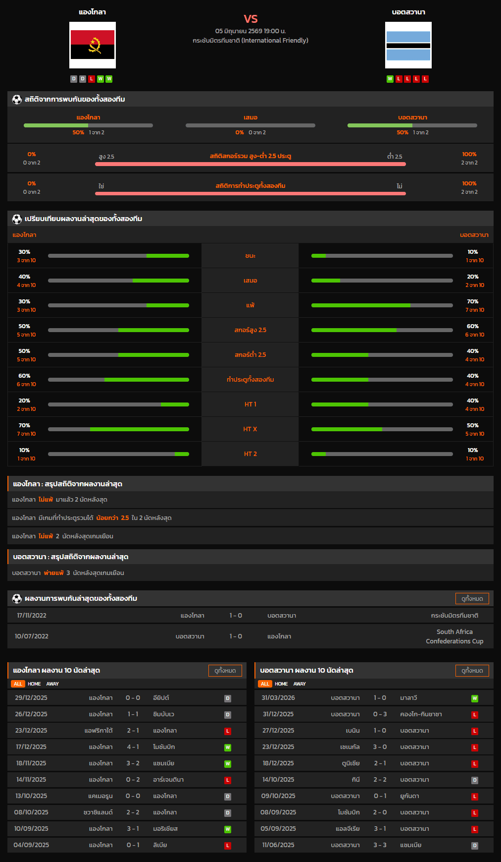The image size is (501, 862).
Task: Click L result badge on 04/09/2025 Angola row
Action: tap(228, 846)
